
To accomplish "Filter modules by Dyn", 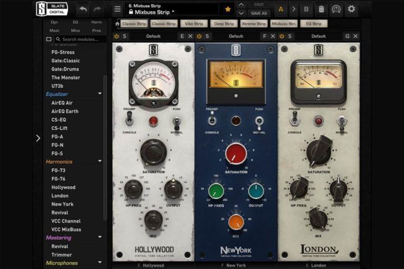I will (54, 22).
